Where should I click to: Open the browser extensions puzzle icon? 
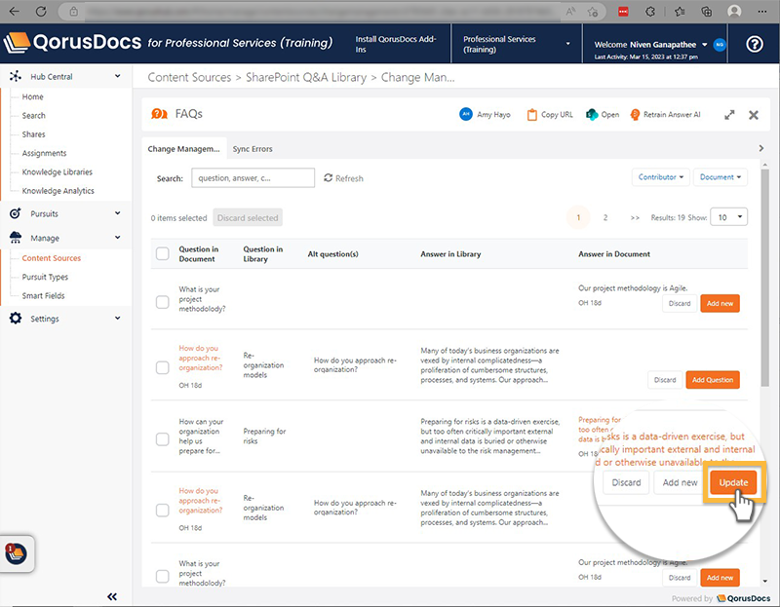650,12
